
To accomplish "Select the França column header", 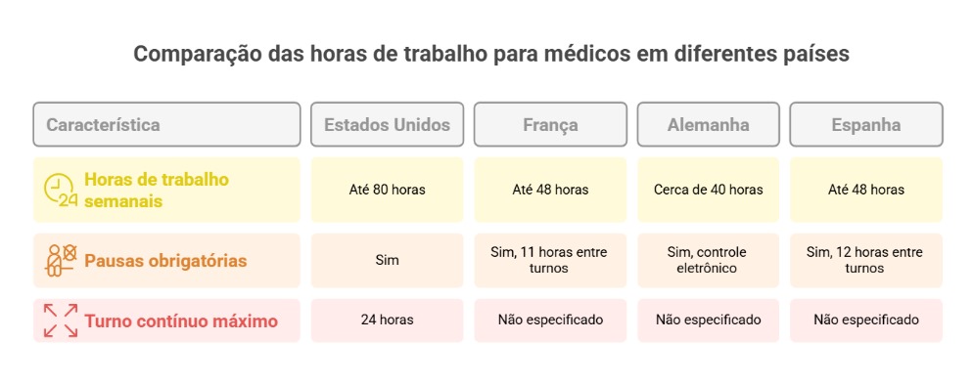I will click(x=550, y=124).
